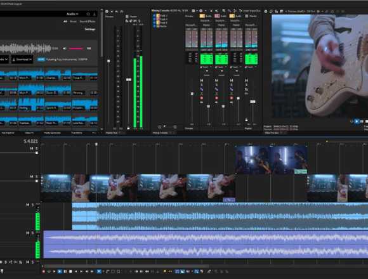
Task: Stop playback using the transport square button
Action: tap(70, 271)
